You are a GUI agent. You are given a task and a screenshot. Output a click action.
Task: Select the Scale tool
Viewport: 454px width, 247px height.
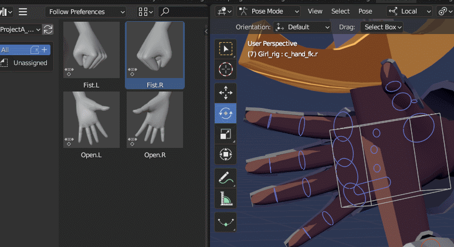tap(225, 134)
